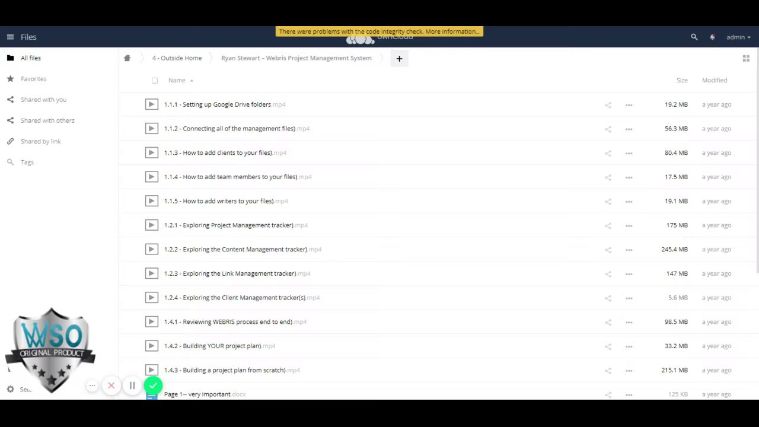
Task: Open 1.4.3 Building project plan from scratch
Action: coord(232,370)
